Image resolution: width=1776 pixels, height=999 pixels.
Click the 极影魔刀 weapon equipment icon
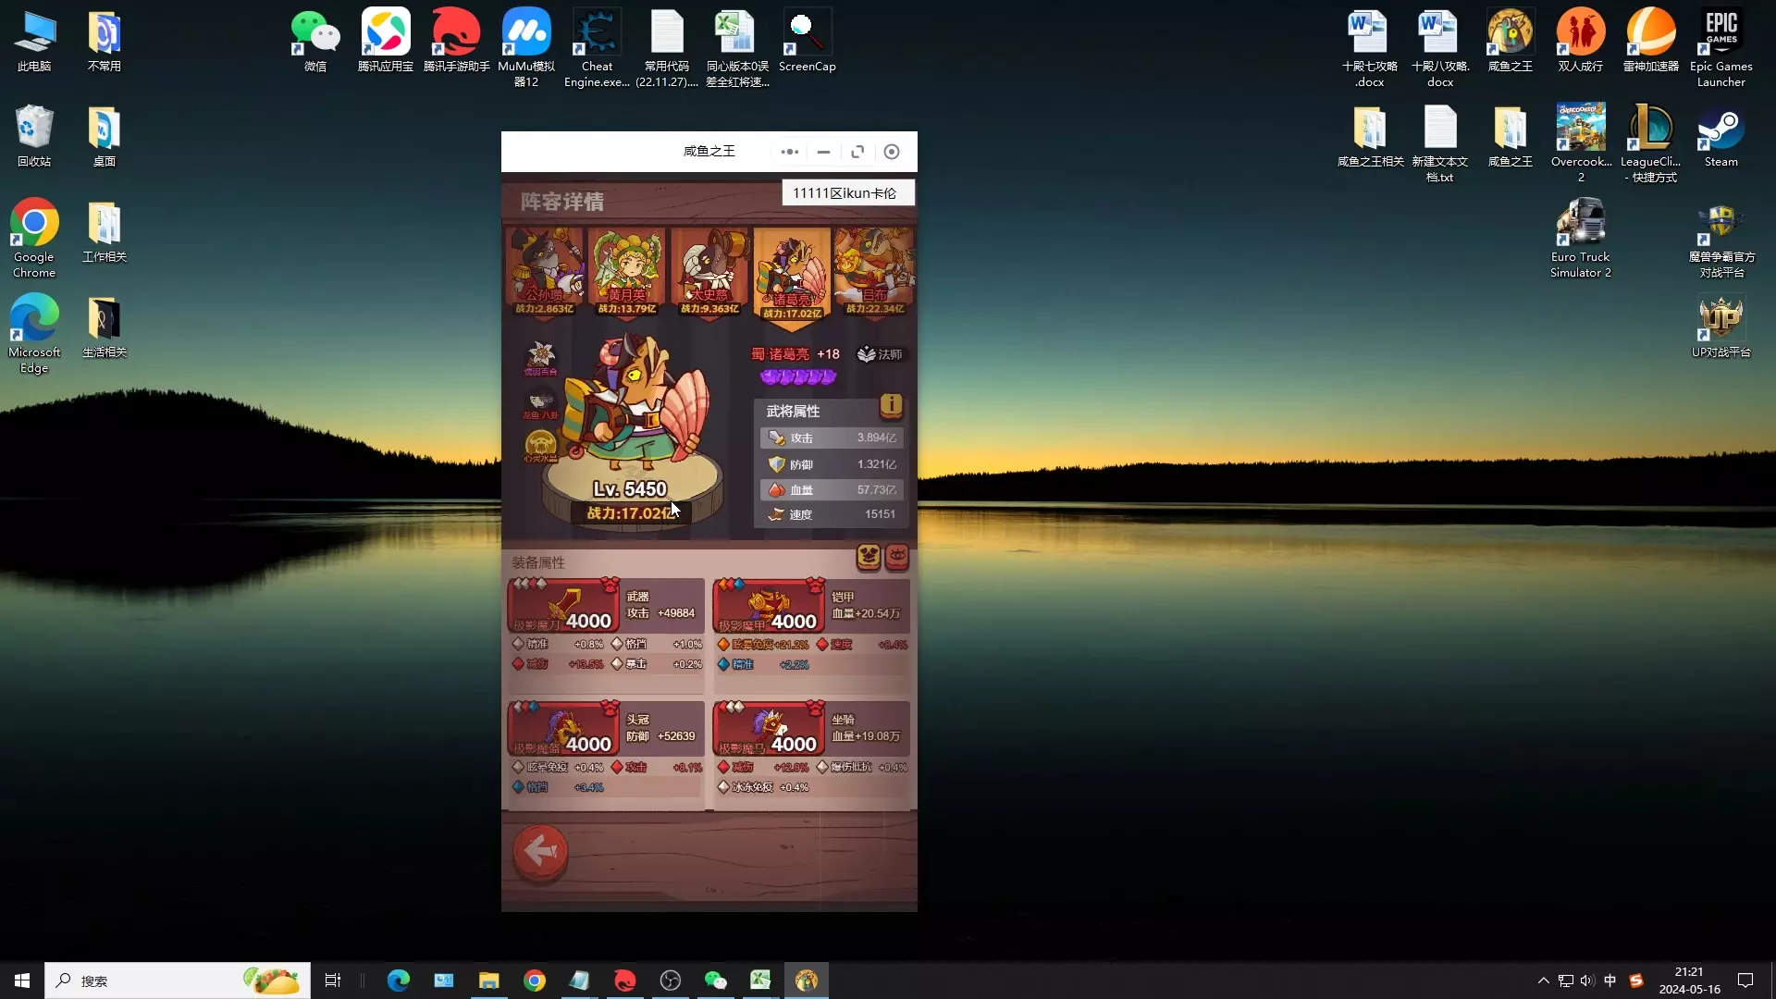coord(562,606)
